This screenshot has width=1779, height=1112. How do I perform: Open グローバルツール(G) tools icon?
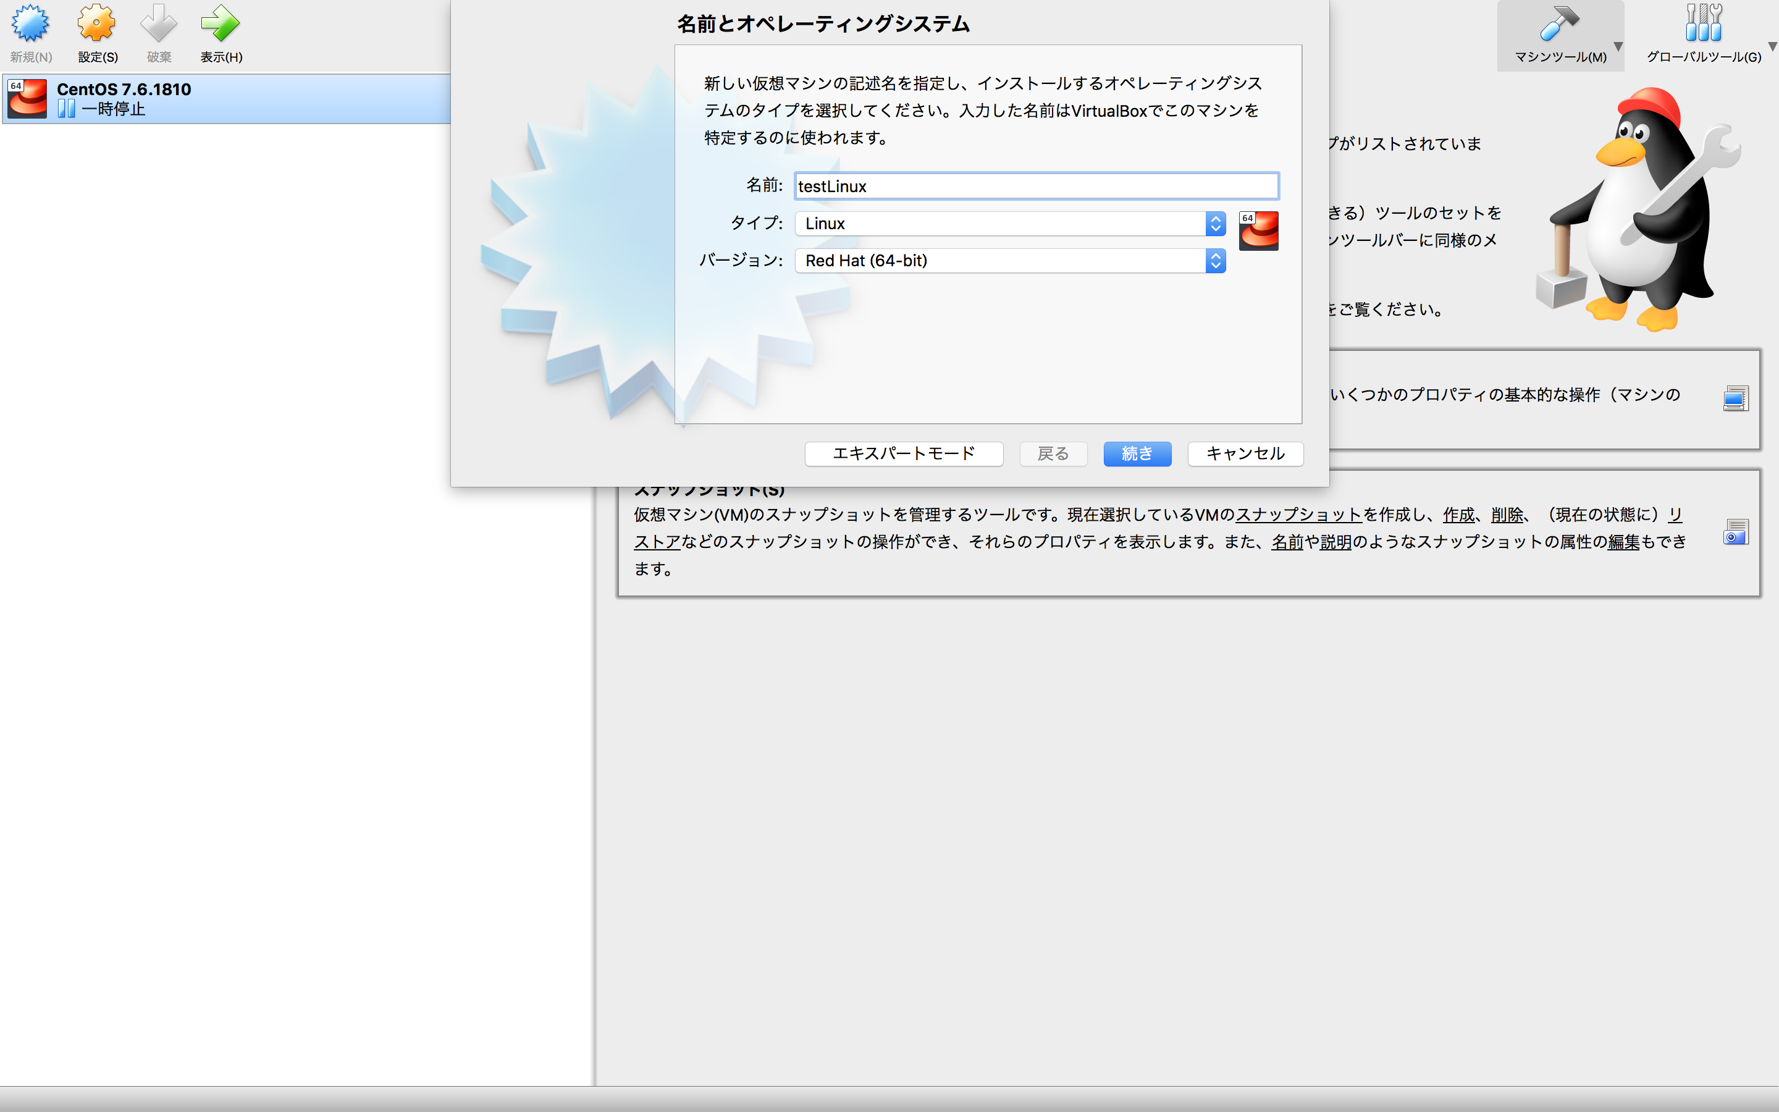coord(1703,23)
